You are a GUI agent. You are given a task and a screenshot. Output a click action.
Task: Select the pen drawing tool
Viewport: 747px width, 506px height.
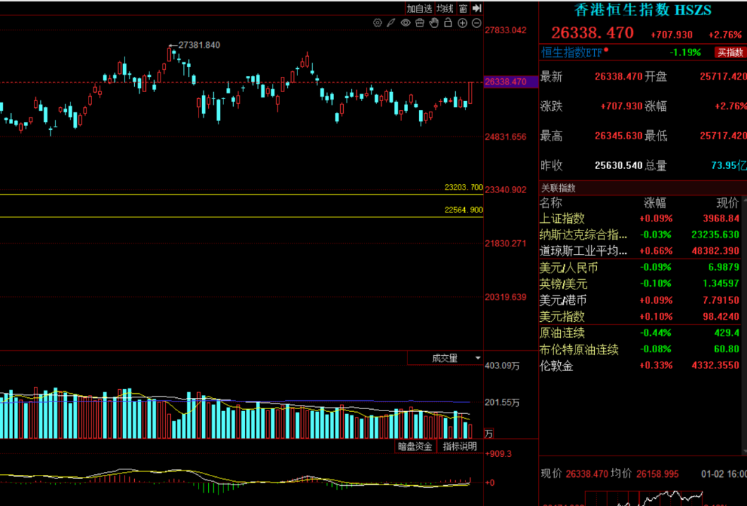point(391,23)
